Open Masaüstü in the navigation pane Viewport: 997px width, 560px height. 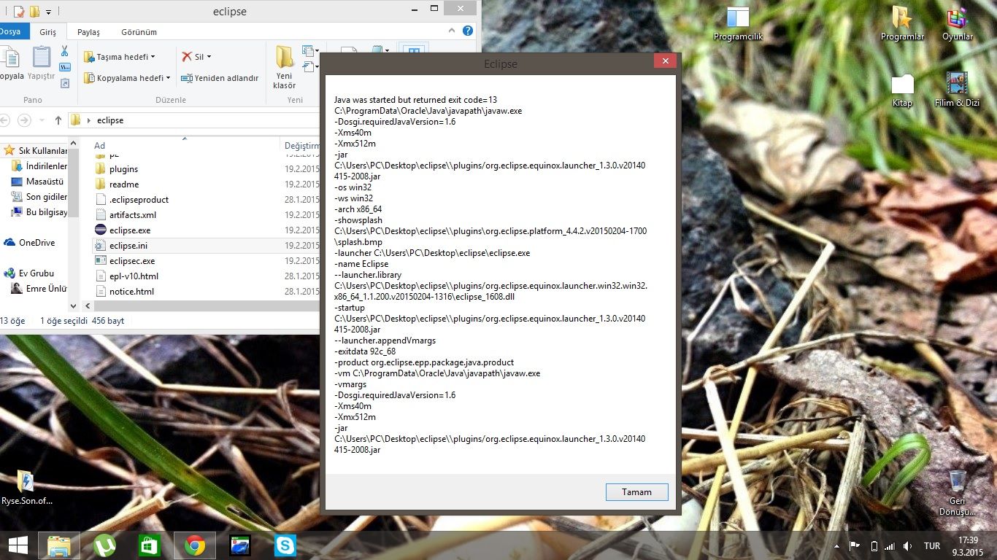click(x=38, y=182)
